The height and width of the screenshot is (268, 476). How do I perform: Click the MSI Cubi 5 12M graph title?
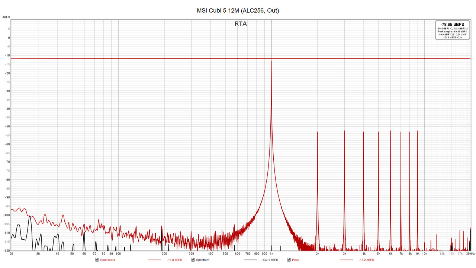point(238,10)
